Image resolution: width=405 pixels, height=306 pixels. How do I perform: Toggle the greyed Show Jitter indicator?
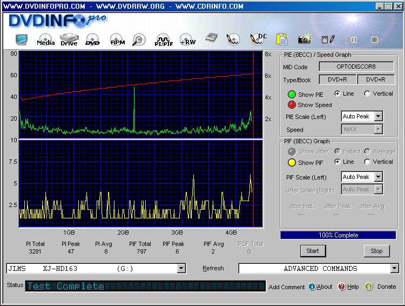pos(292,151)
